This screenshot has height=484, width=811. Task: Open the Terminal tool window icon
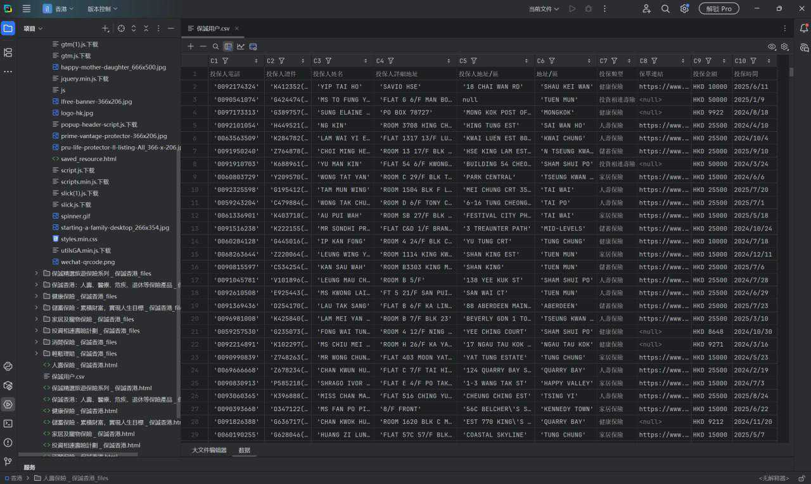pyautogui.click(x=8, y=423)
